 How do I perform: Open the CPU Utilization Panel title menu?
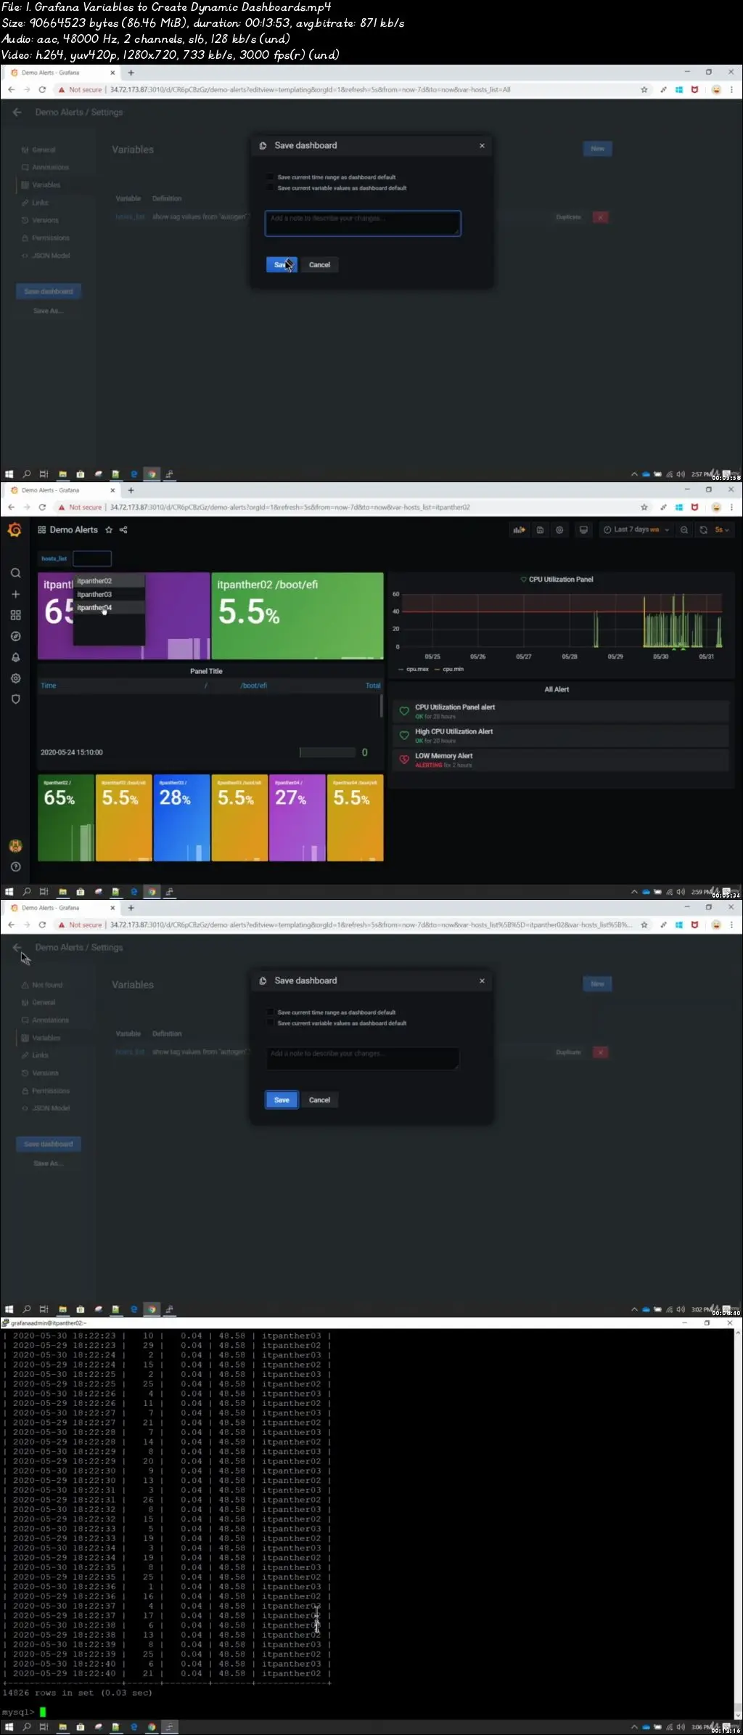pyautogui.click(x=561, y=580)
